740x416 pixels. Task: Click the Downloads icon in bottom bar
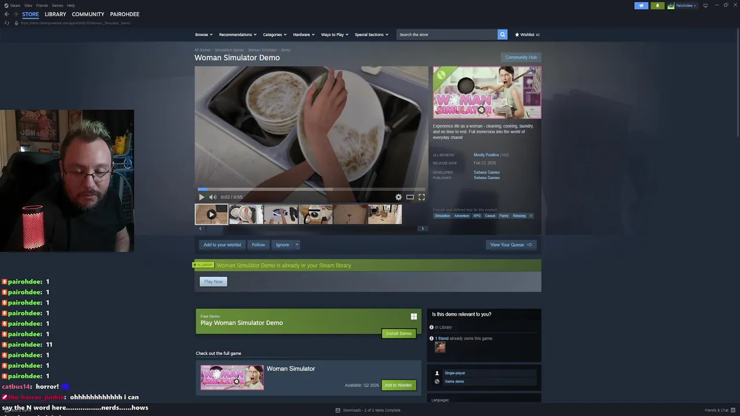[338, 410]
